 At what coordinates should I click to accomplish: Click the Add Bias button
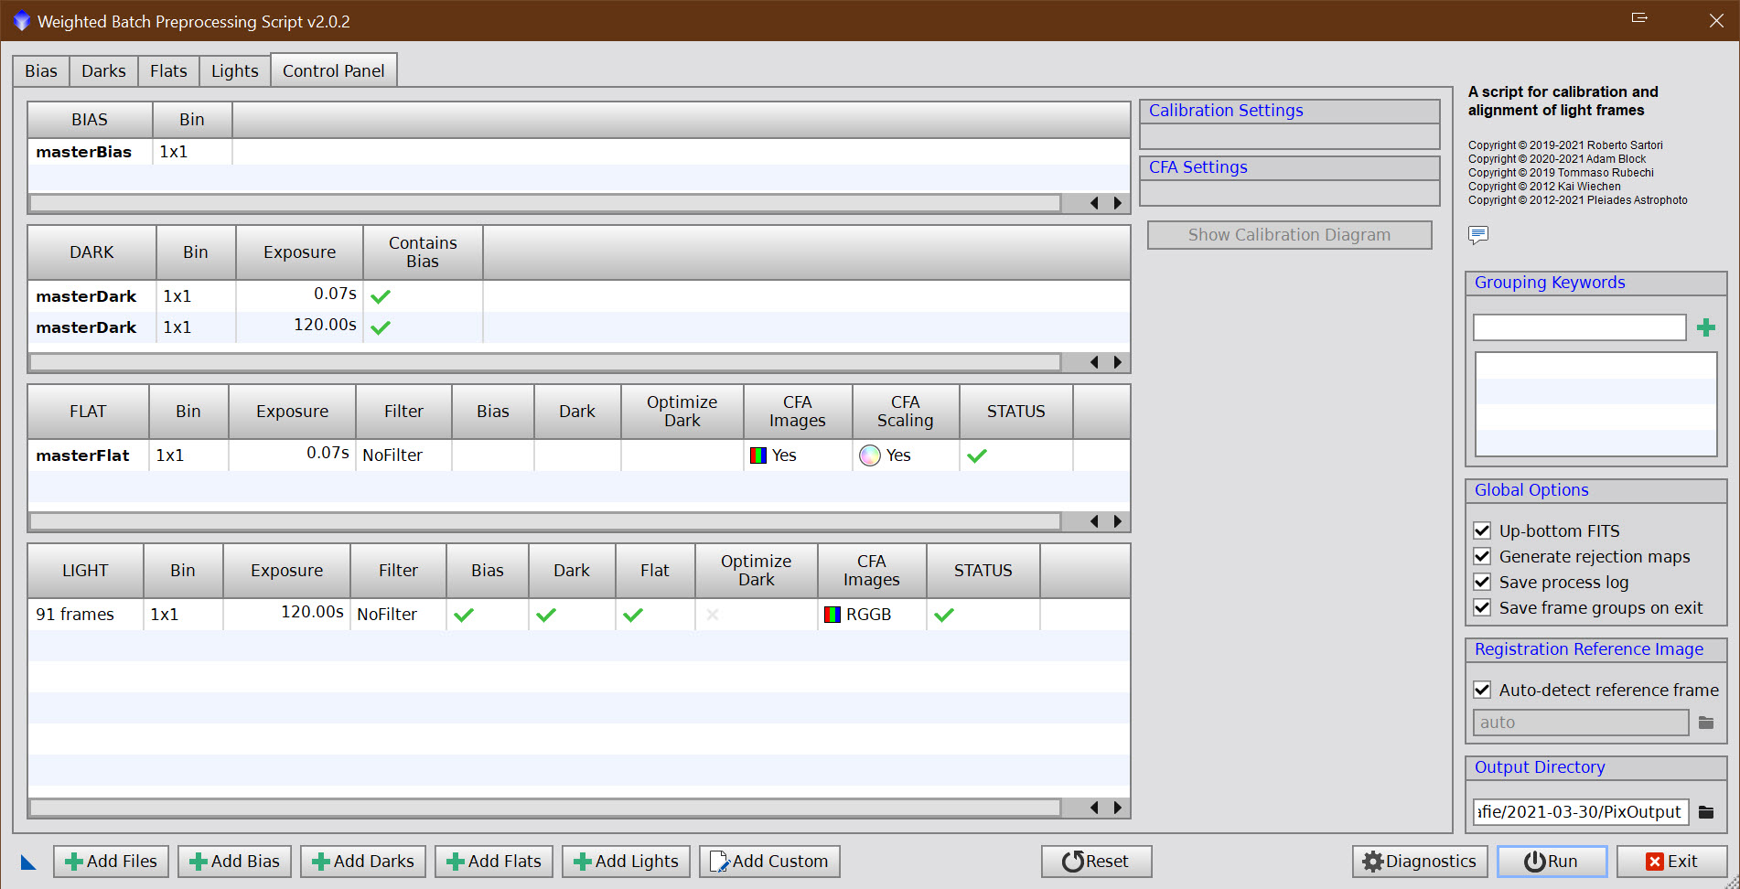(235, 862)
